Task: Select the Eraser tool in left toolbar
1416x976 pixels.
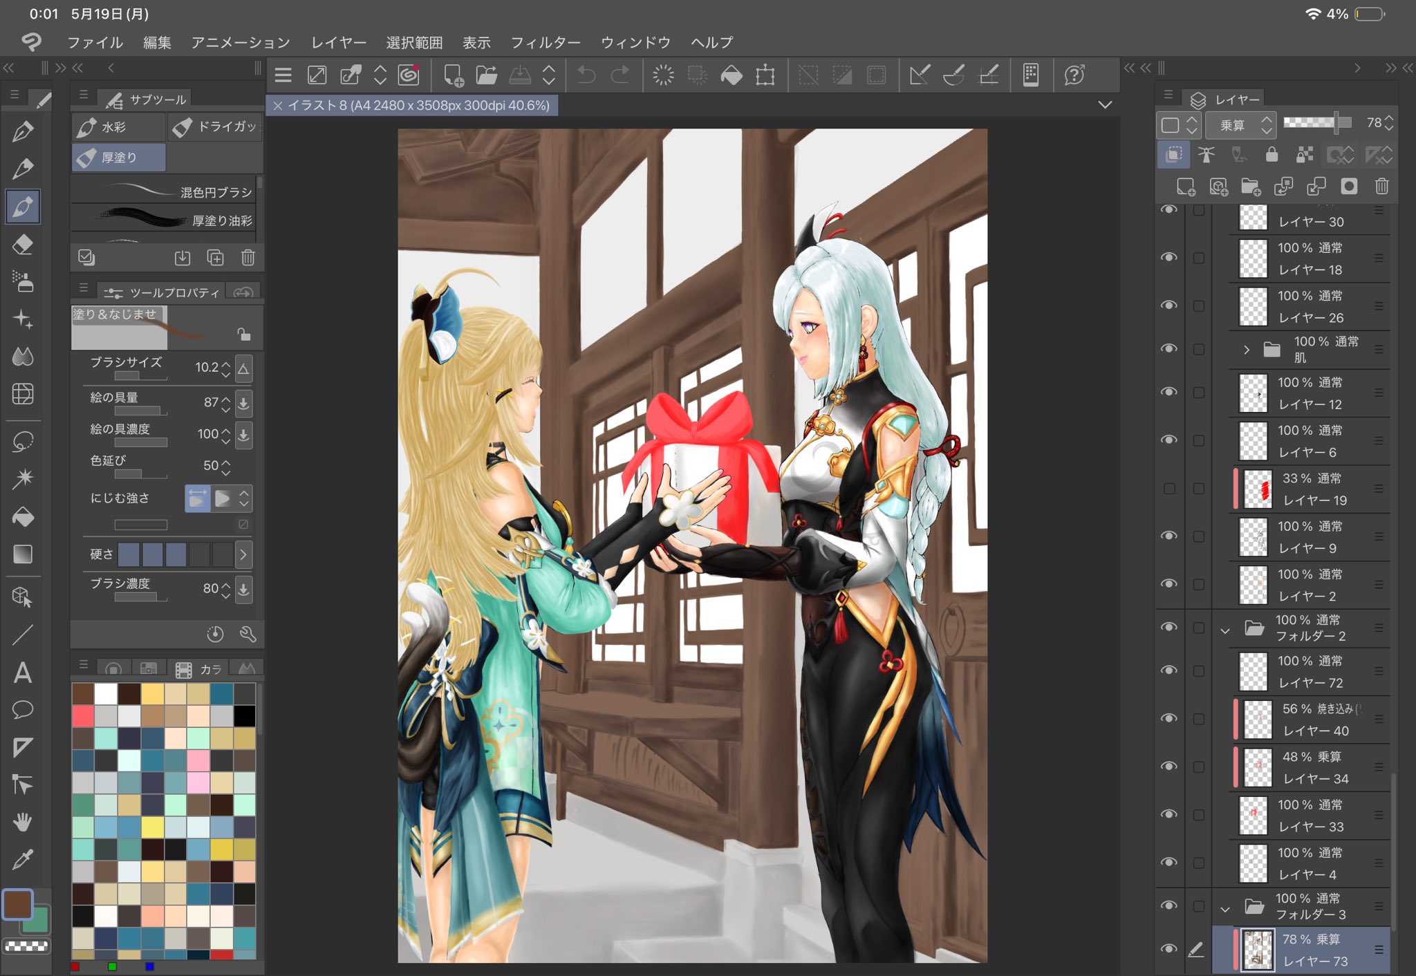Action: click(x=23, y=245)
